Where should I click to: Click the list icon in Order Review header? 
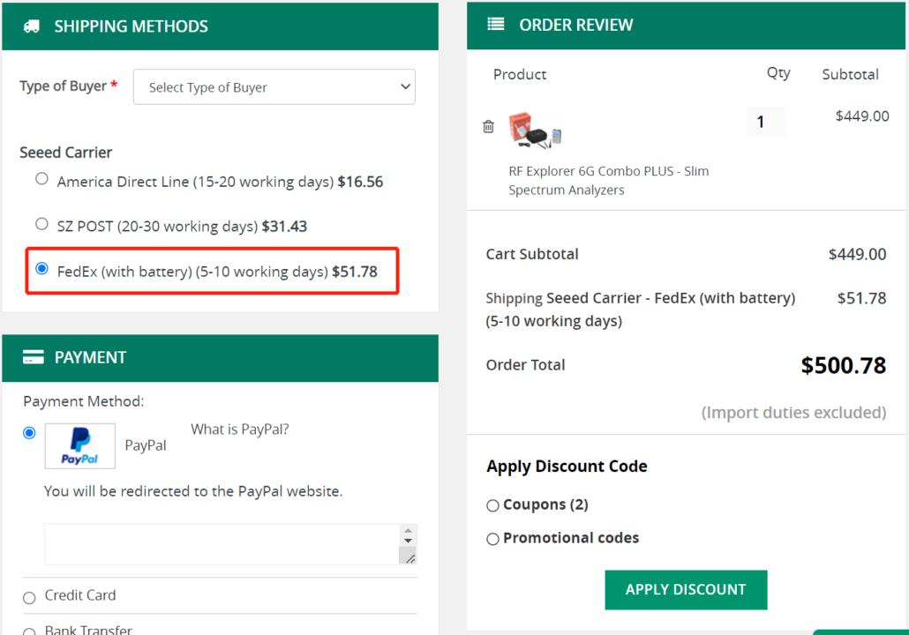pyautogui.click(x=496, y=25)
